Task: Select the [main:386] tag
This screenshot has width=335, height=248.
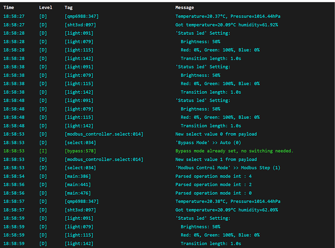Action: [x=77, y=176]
